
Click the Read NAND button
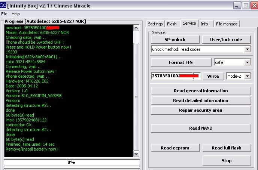(x=201, y=128)
